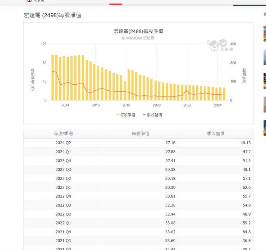
Task: Select the 2022 Q1 row label
Action: (63, 223)
